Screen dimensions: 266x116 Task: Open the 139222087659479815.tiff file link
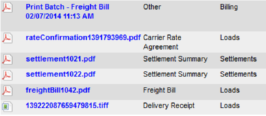(x=67, y=105)
